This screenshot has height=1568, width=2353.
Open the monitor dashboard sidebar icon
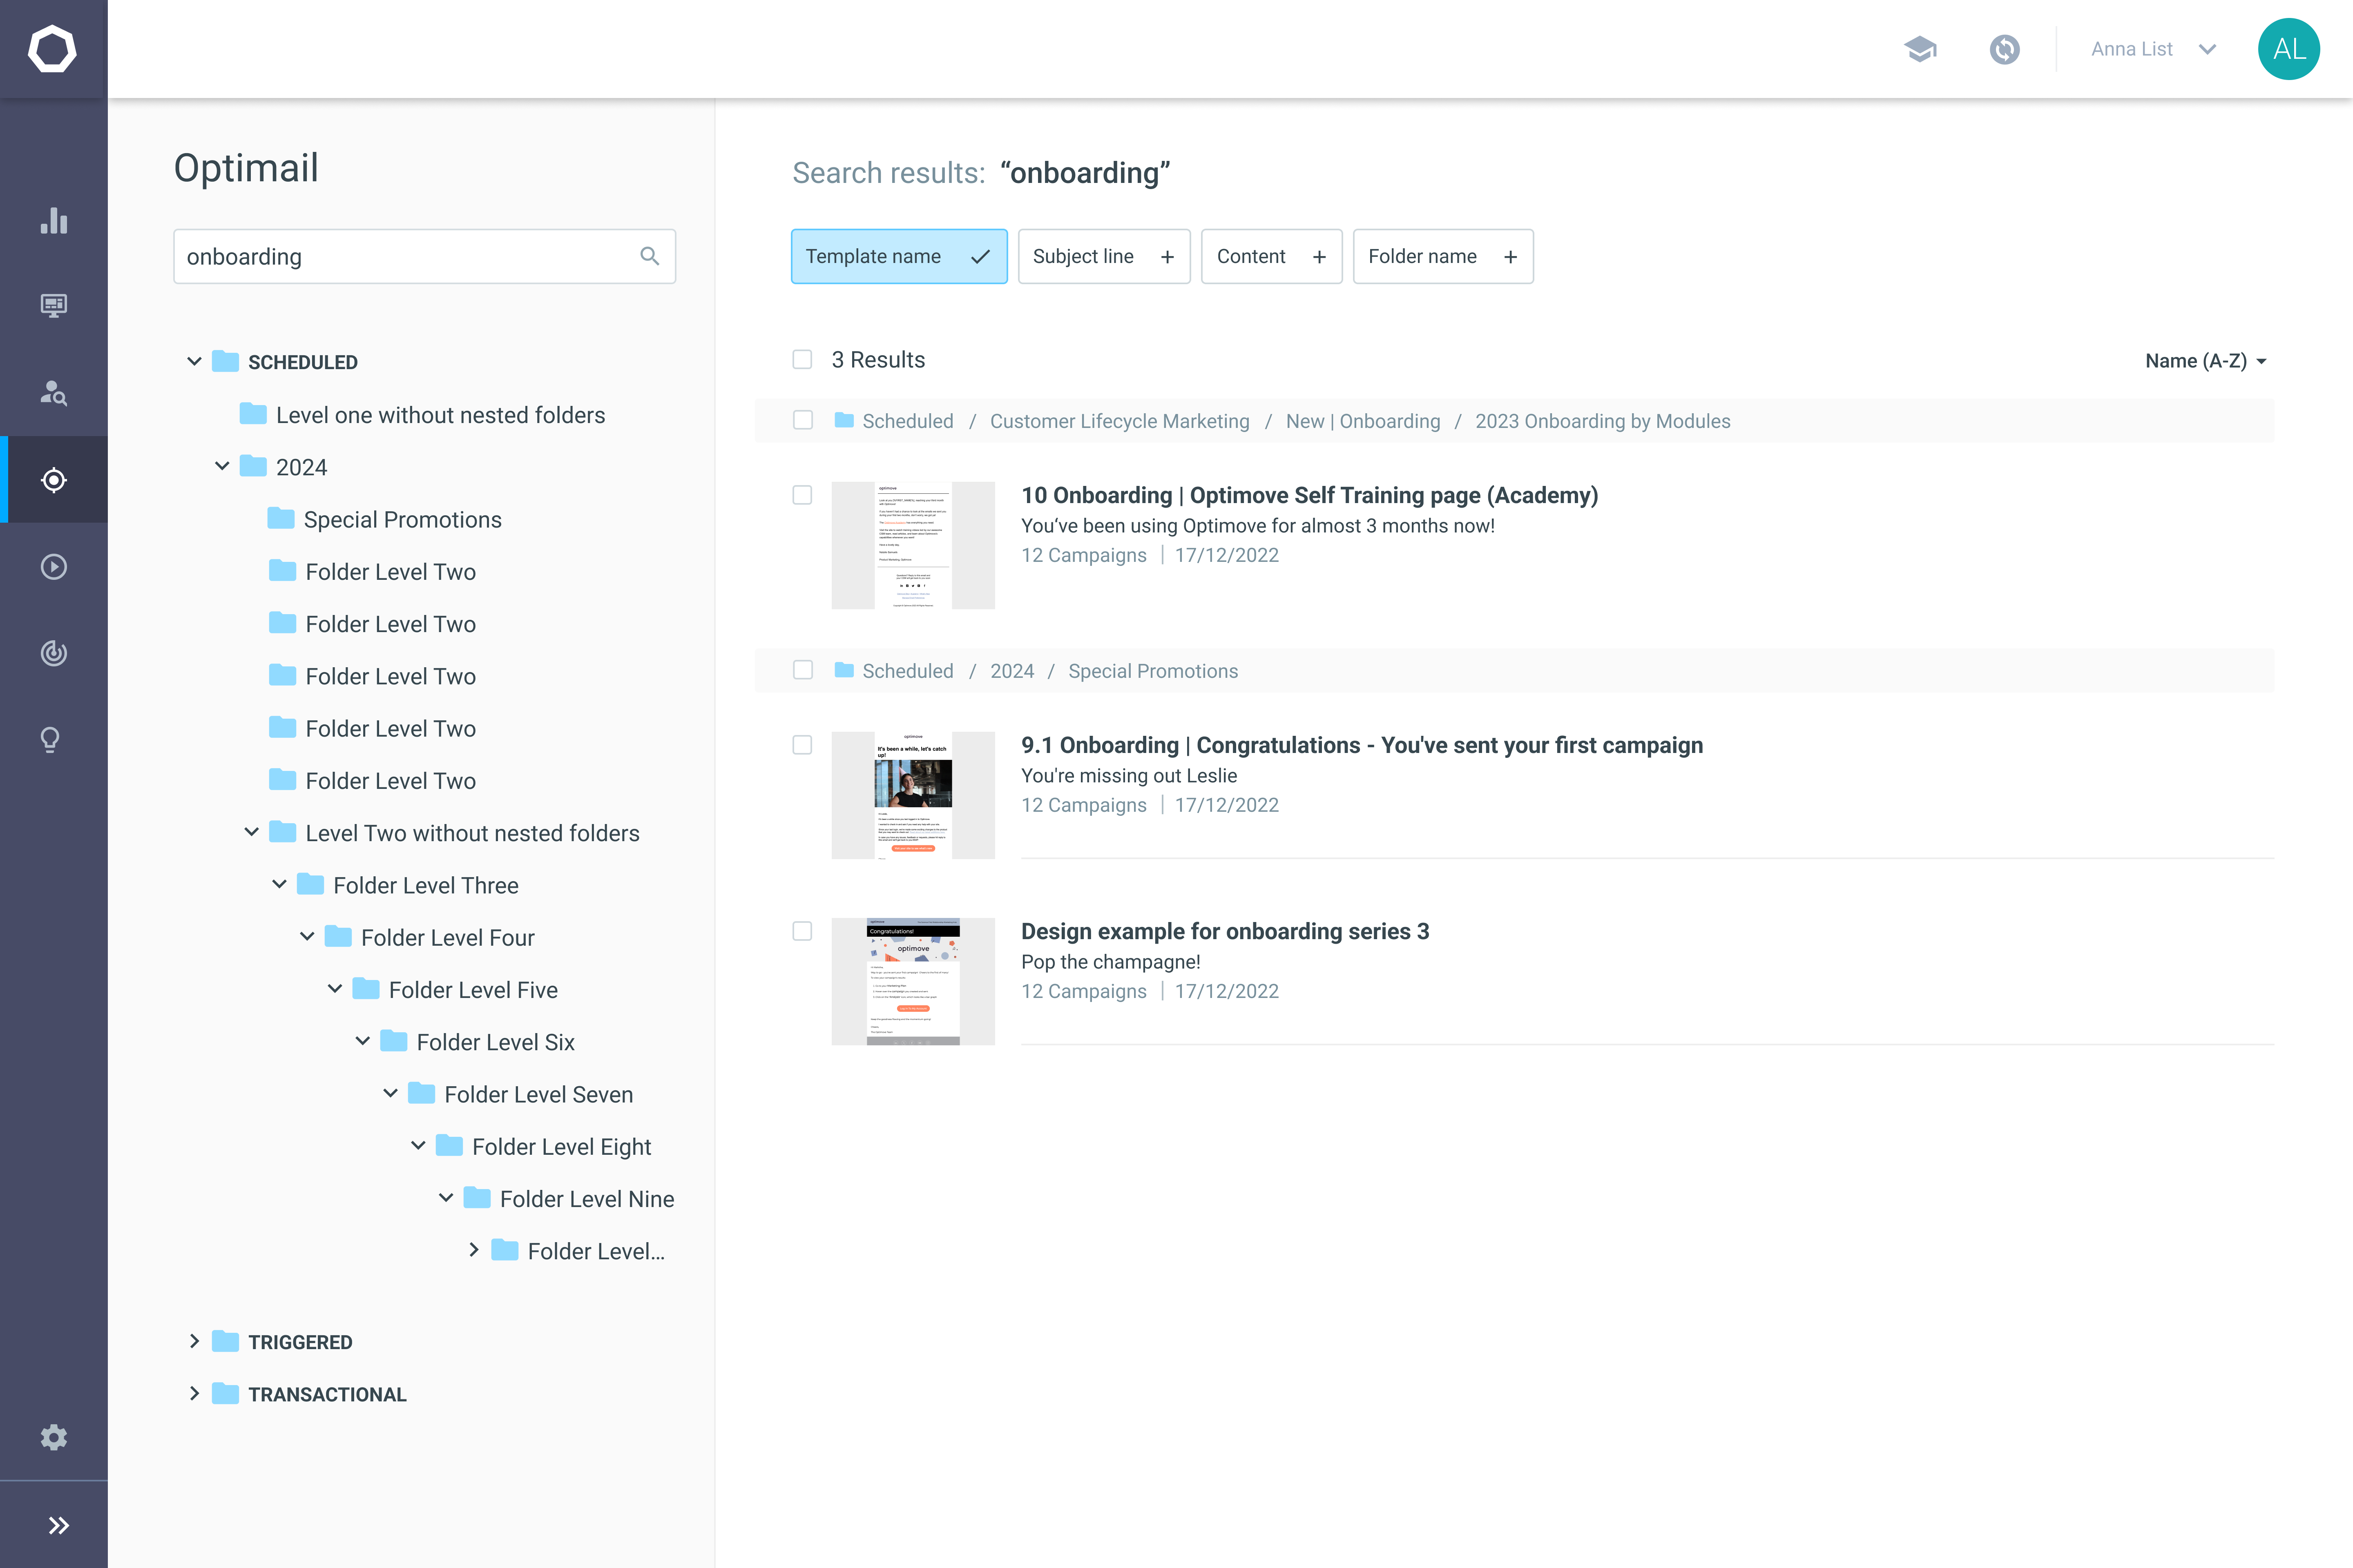coord(54,306)
